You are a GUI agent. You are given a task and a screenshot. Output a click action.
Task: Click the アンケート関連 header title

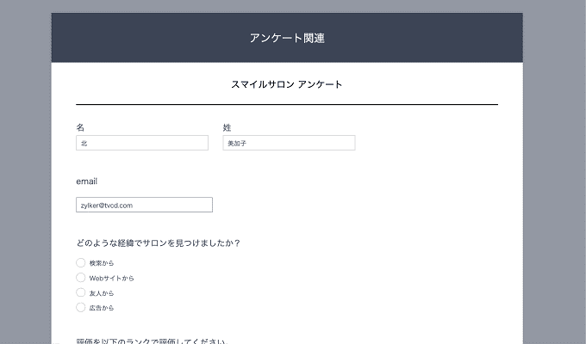pos(287,38)
